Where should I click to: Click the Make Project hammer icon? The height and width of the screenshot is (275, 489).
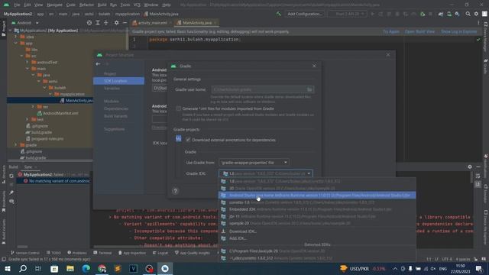click(x=278, y=14)
